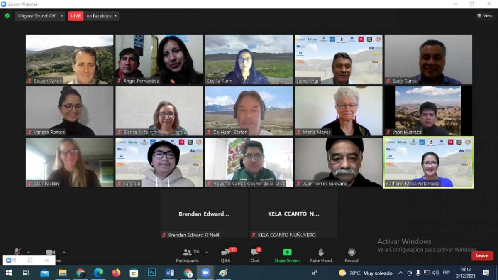Image resolution: width=498 pixels, height=280 pixels.
Task: Toggle the Original Sound: Off button
Action: click(x=37, y=16)
